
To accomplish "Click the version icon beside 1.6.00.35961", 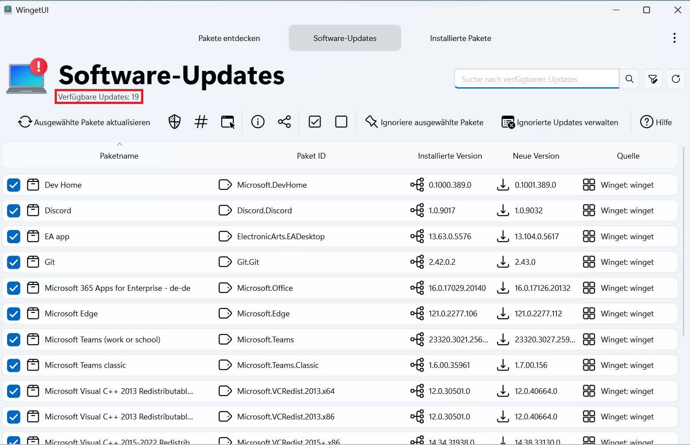I will tap(417, 365).
